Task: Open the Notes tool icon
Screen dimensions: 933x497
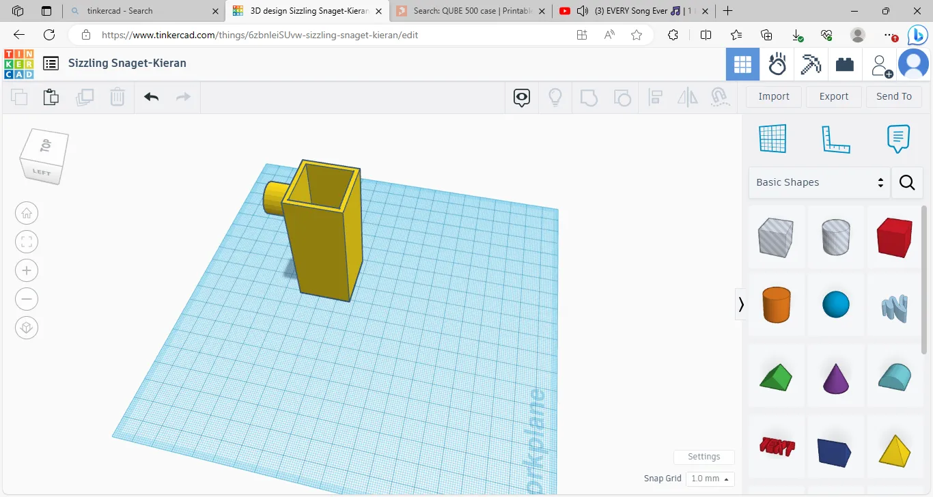Action: coord(898,139)
